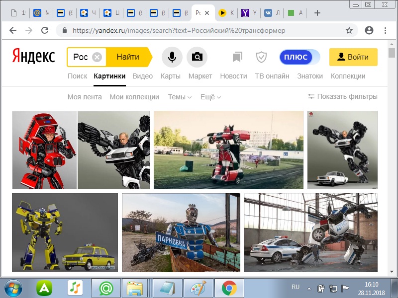
Task: Click the Яндекс logo
Action: tap(33, 57)
